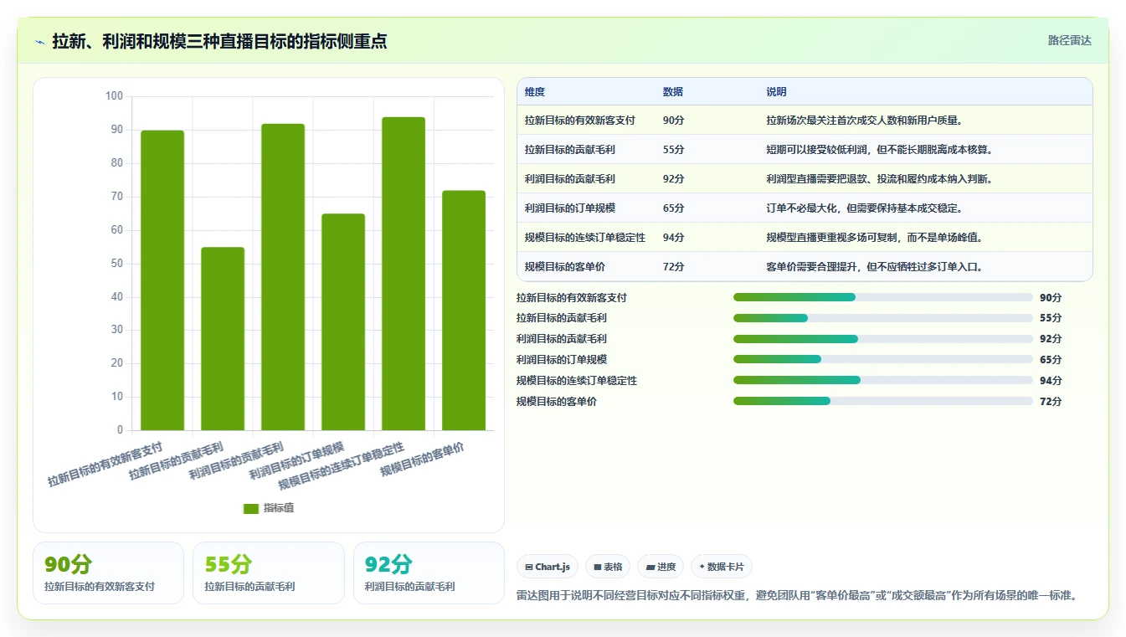The height and width of the screenshot is (637, 1126).
Task: Click table cell 拉新目标的有效新客支付
Action: pos(580,121)
